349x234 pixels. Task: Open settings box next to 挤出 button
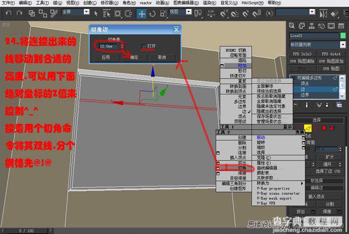[313, 211]
